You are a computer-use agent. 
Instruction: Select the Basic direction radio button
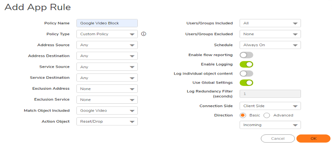pos(243,115)
